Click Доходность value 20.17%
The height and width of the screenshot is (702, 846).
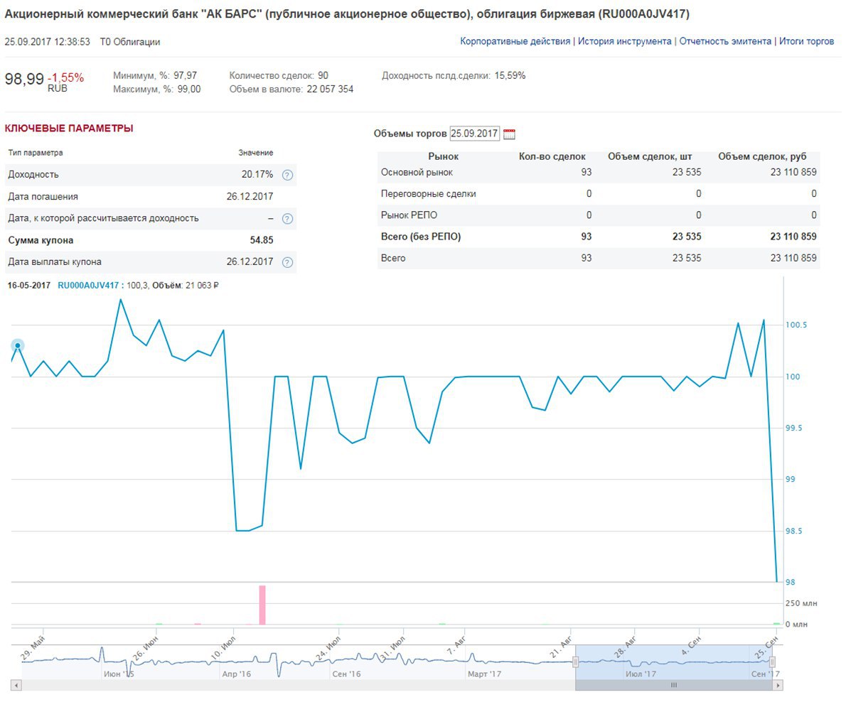[x=257, y=174]
